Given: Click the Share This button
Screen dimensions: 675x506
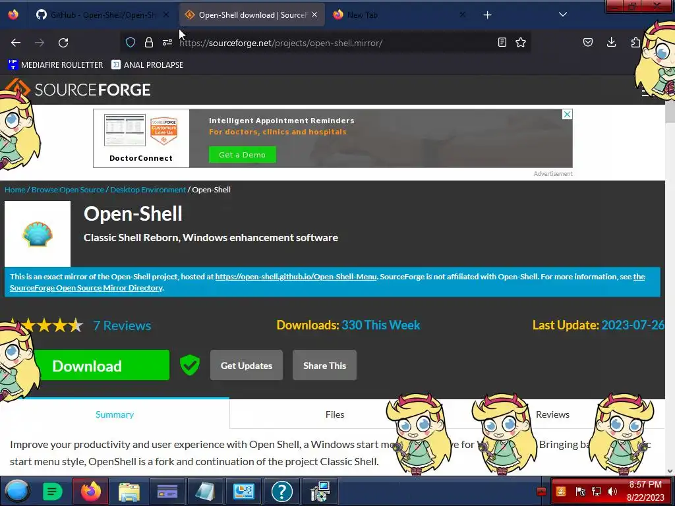Looking at the screenshot, I should pos(324,365).
